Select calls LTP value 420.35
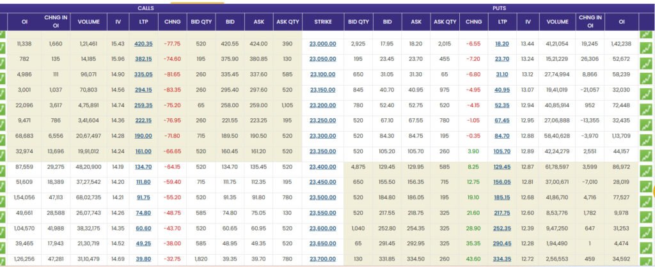Image resolution: width=655 pixels, height=267 pixels. pyautogui.click(x=144, y=44)
